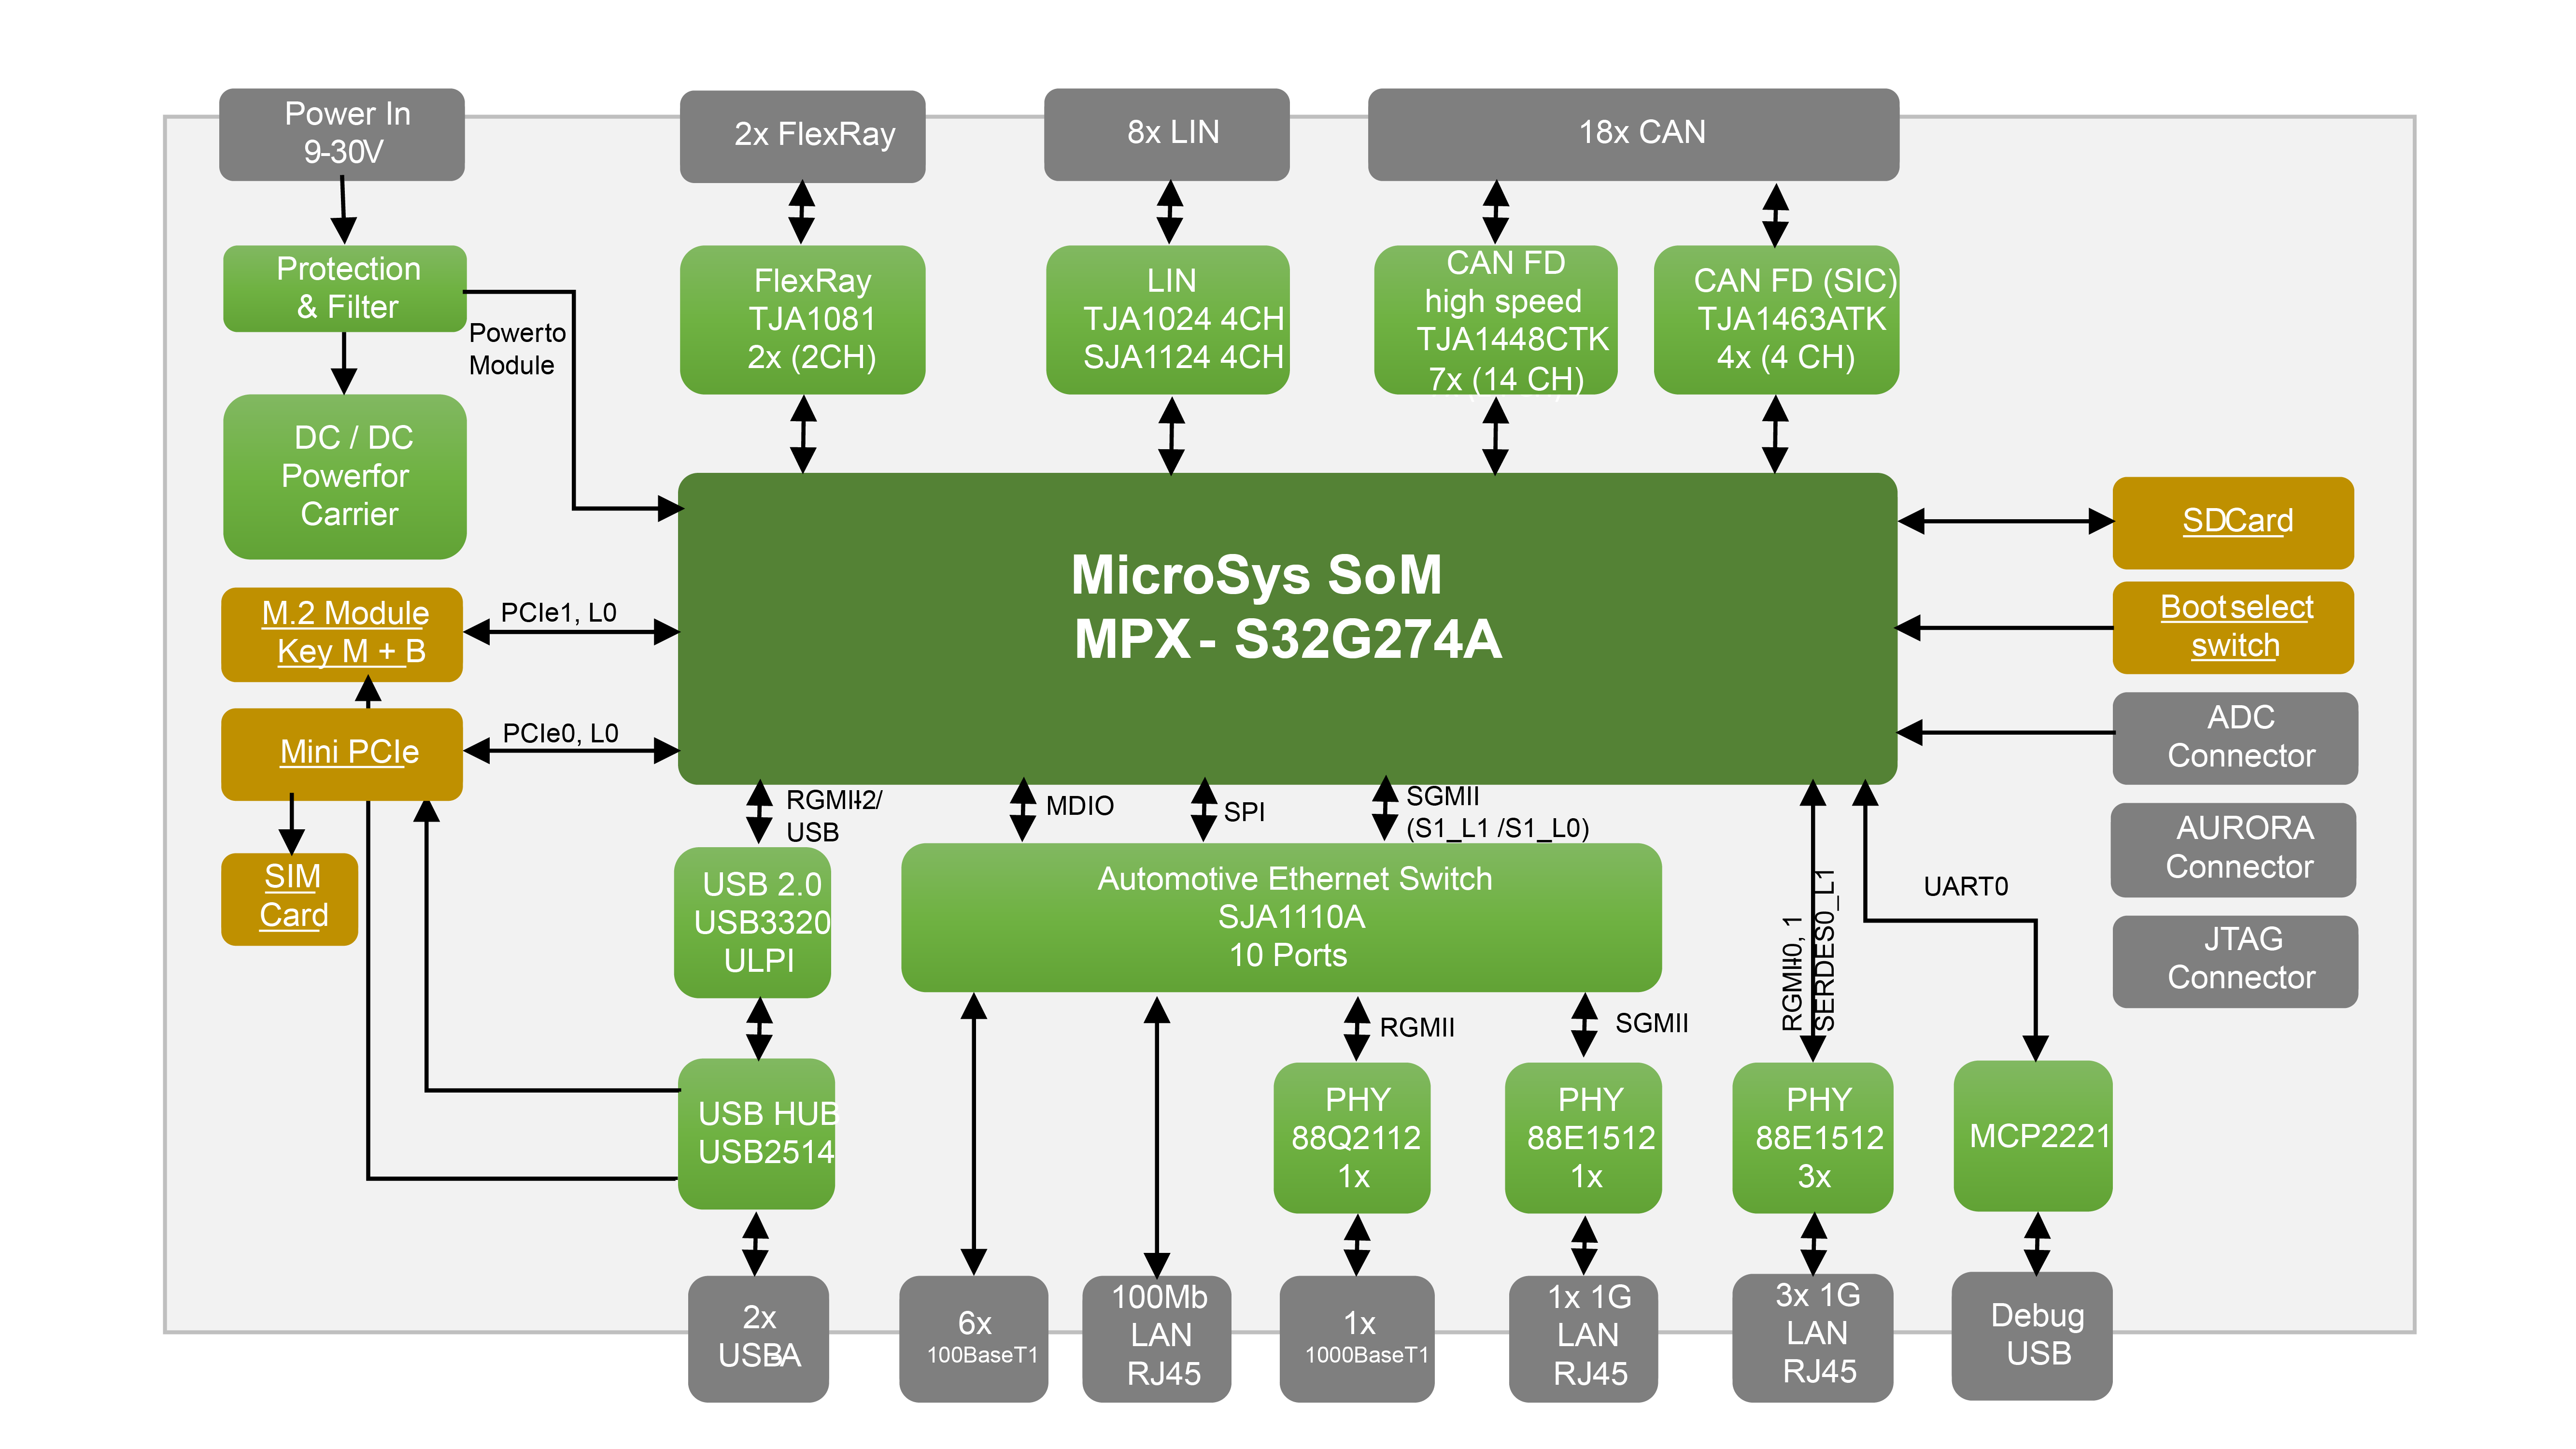The width and height of the screenshot is (2576, 1449).
Task: Select the PHY 88E1512 3x block
Action: pyautogui.click(x=1812, y=1137)
